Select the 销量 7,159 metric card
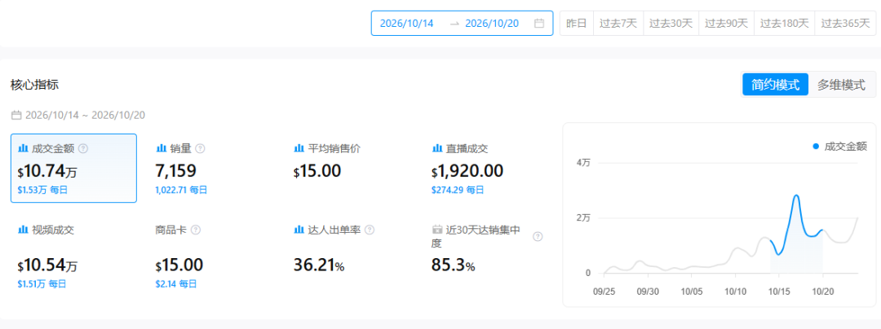The image size is (881, 329). [210, 168]
